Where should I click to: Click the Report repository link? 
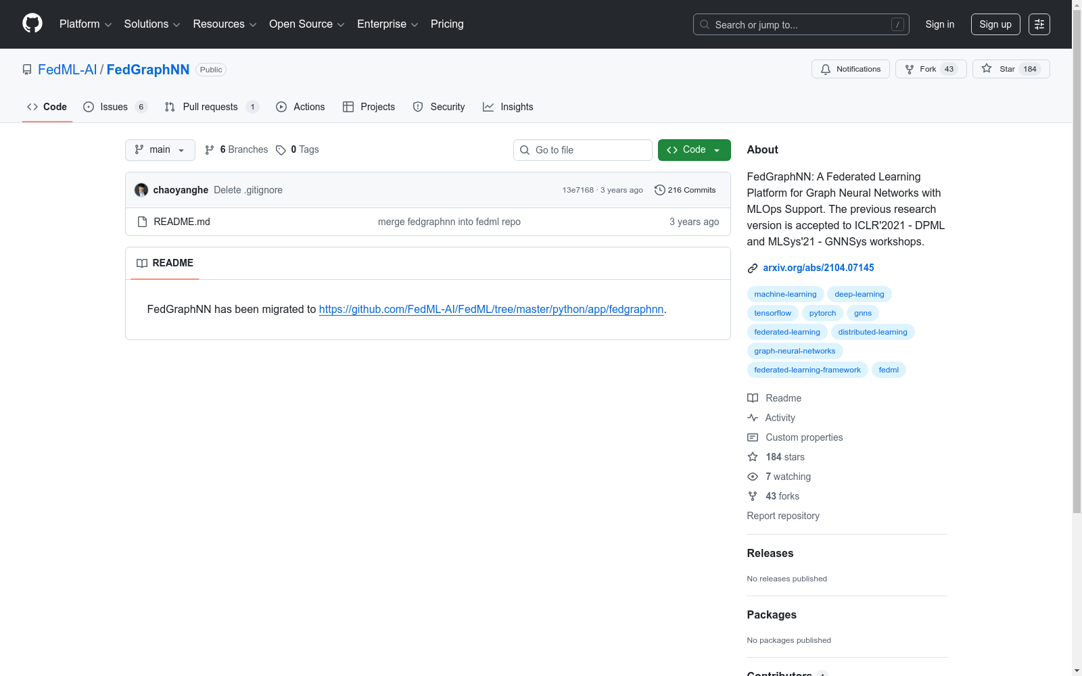tap(783, 516)
